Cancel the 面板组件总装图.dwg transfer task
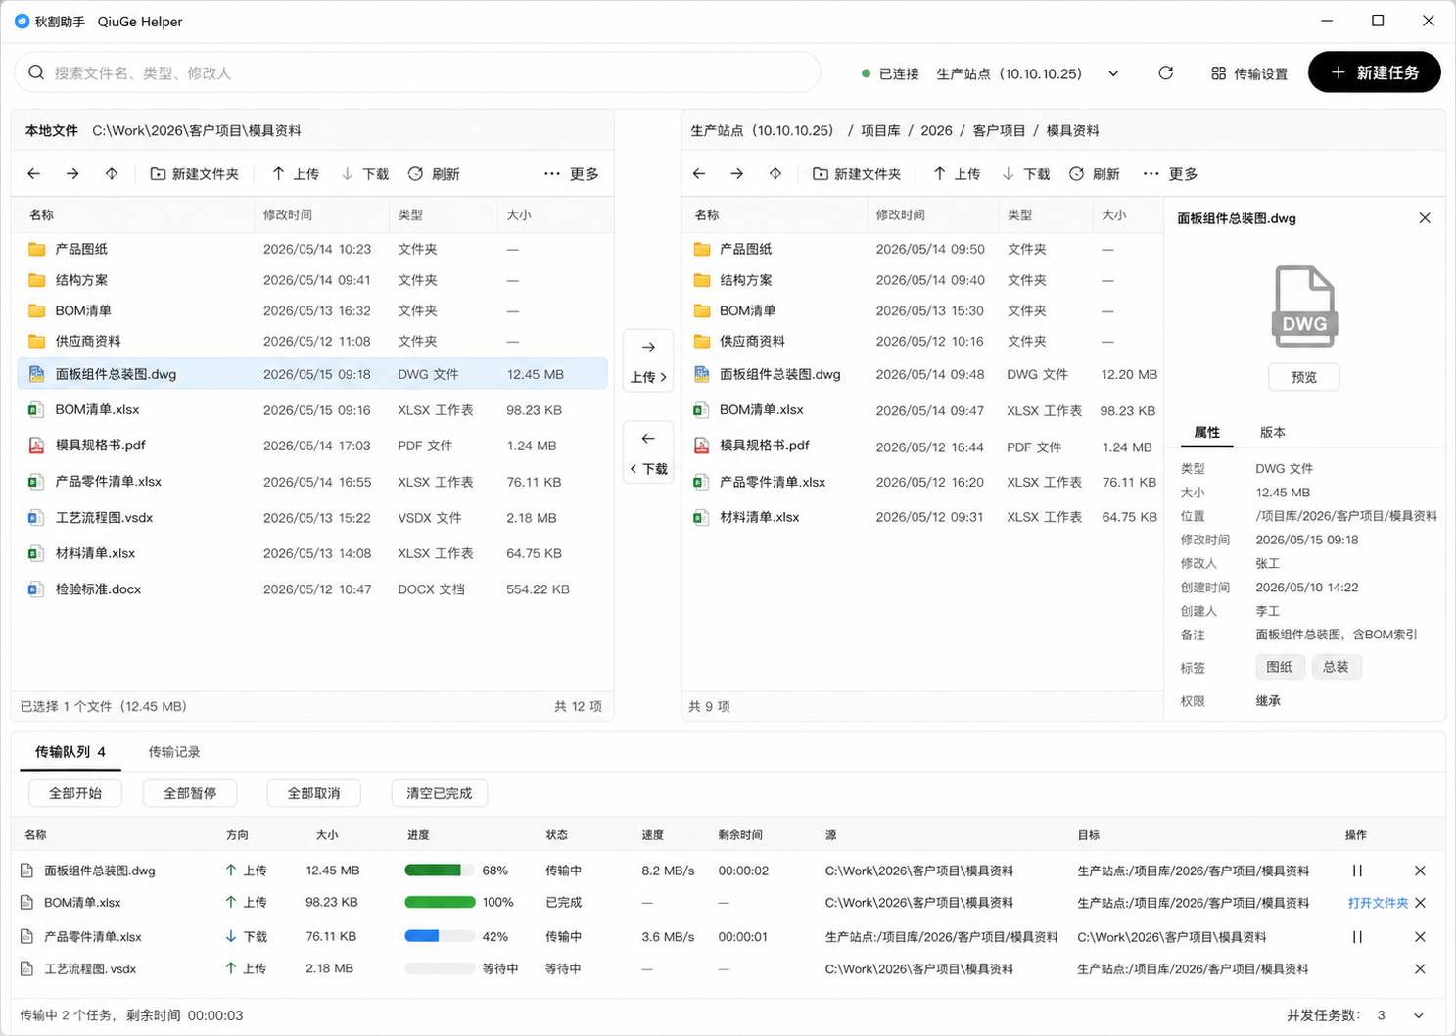The width and height of the screenshot is (1456, 1036). [1420, 871]
